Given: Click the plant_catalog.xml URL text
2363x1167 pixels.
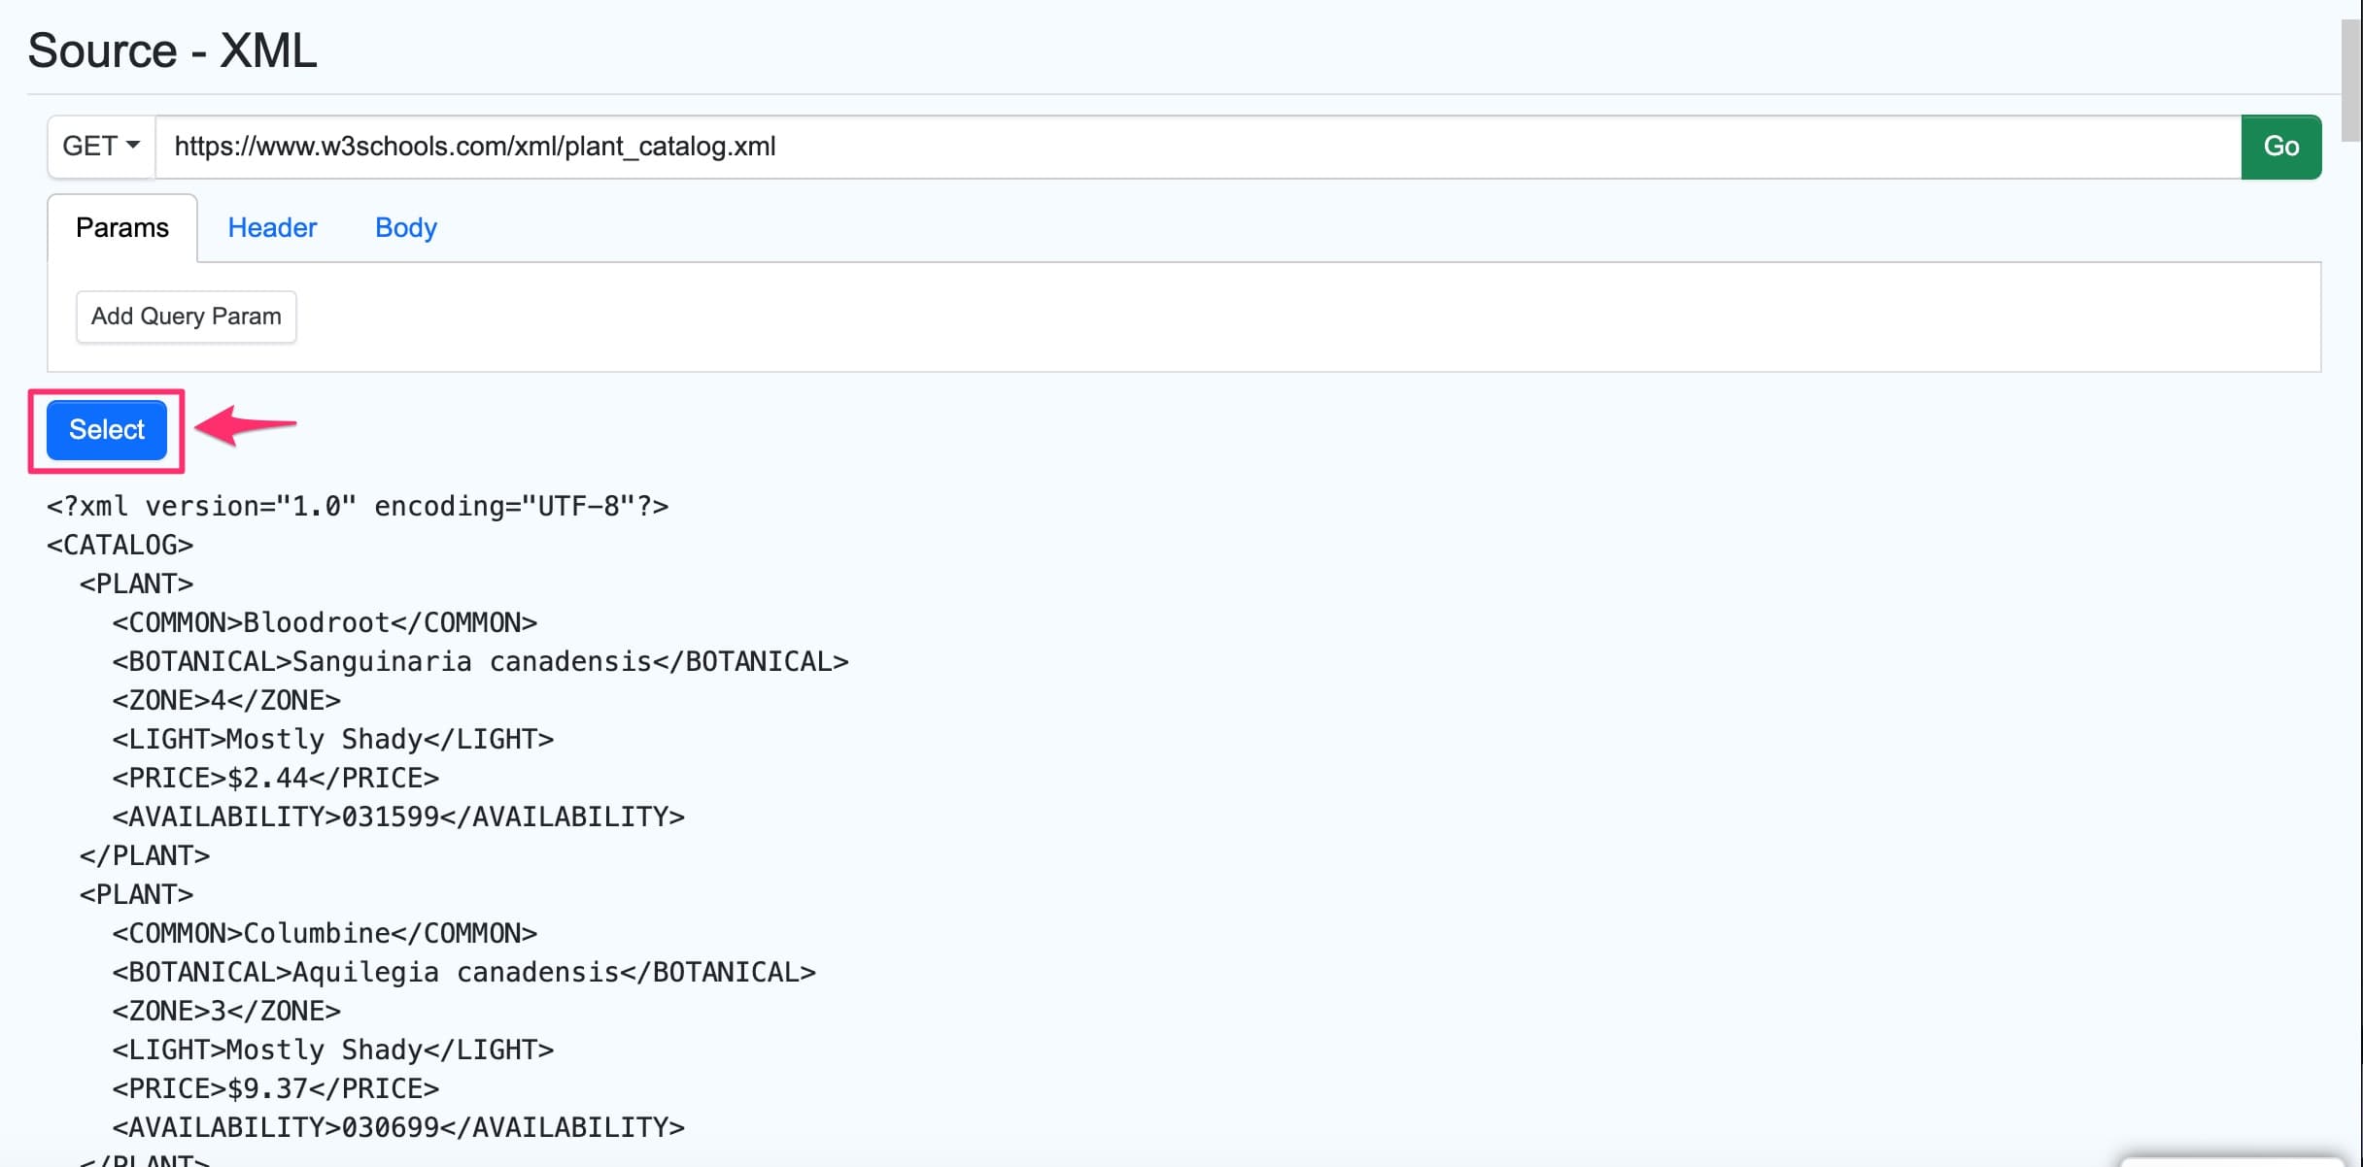Looking at the screenshot, I should point(474,147).
